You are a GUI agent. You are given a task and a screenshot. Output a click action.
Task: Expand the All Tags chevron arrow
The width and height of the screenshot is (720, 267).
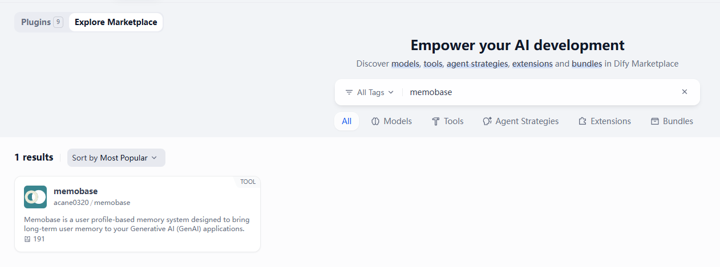[391, 92]
